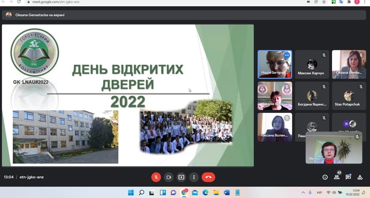The image size is (370, 198).
Task: Click Надія Загоруй participant tile
Action: click(275, 64)
